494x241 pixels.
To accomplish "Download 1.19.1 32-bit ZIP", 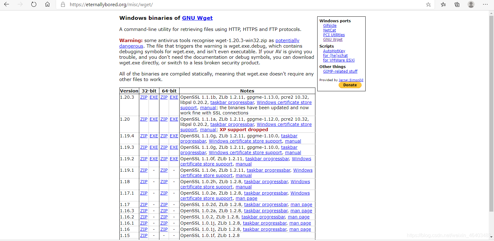I will (144, 170).
